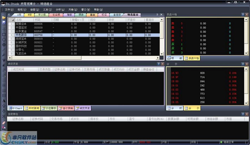This screenshot has height=145, width=250.
Task: Switch to the 分时 tab
Action: (x=175, y=108)
